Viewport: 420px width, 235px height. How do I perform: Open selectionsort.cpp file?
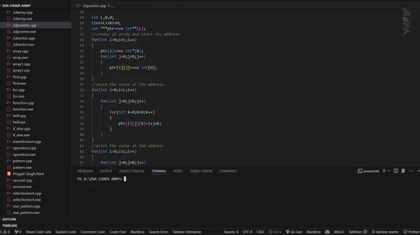point(27,193)
